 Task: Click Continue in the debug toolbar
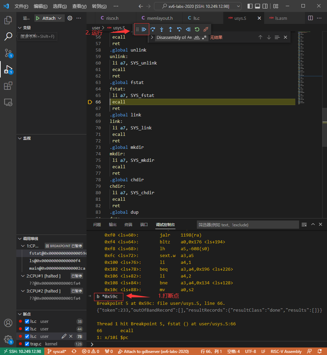point(144,29)
